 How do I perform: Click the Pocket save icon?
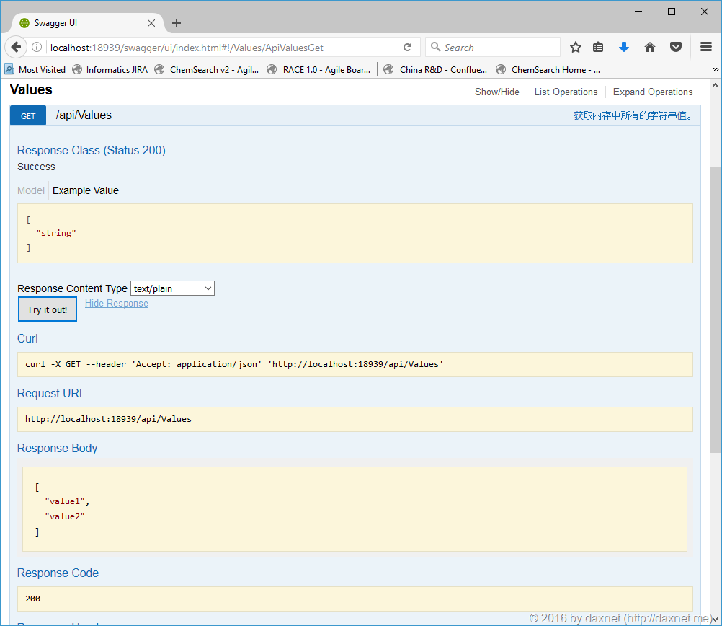pos(676,48)
